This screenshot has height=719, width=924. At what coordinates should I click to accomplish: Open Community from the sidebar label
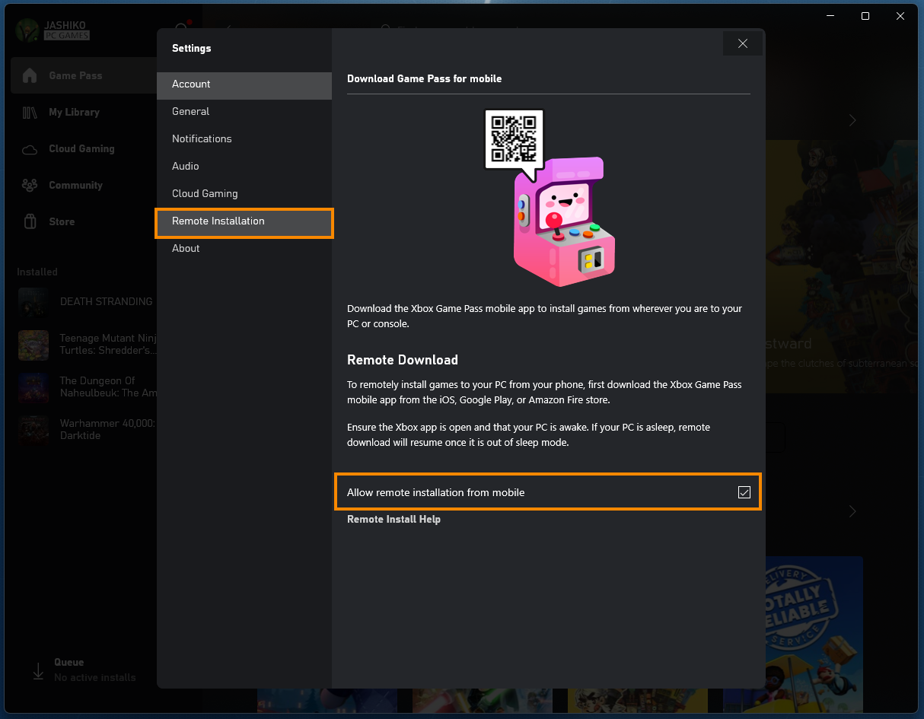click(x=75, y=185)
